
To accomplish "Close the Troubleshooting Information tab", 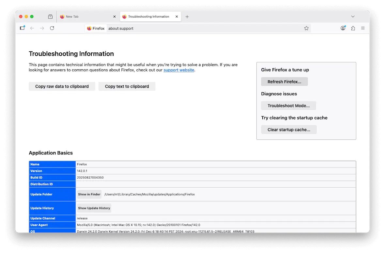I will [x=177, y=17].
